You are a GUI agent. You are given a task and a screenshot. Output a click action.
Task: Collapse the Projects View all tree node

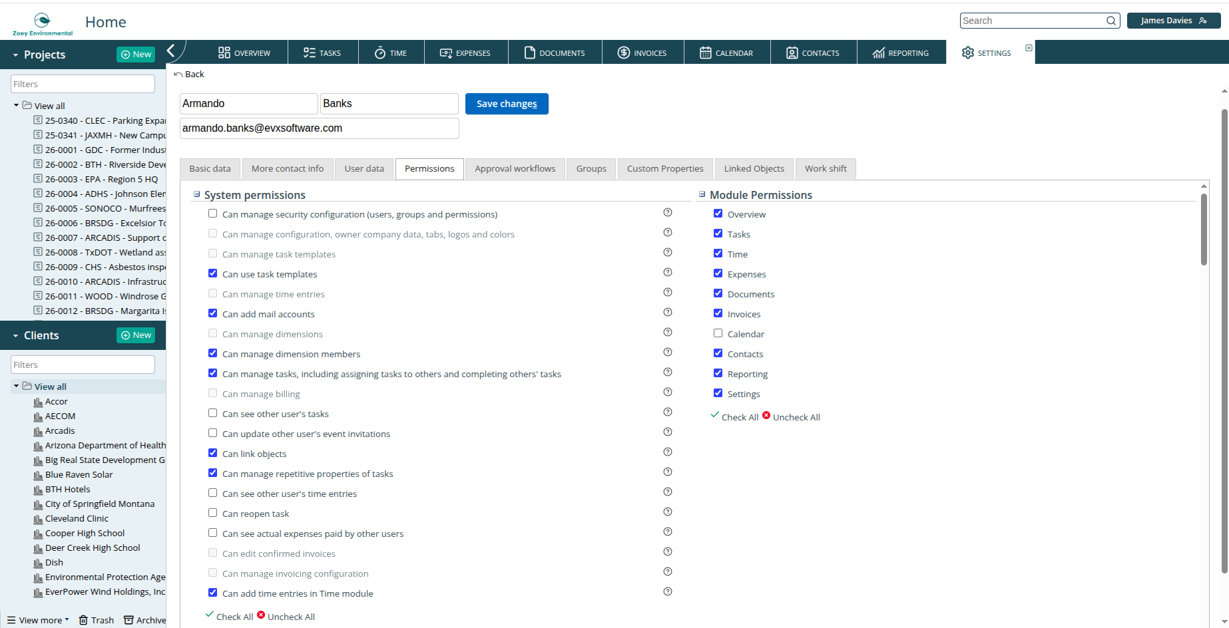click(16, 105)
